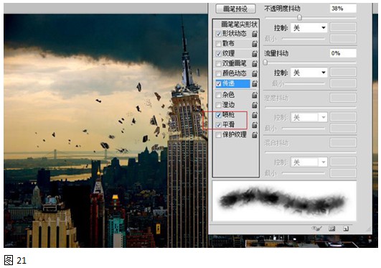Click create new brush icon at panel bottom
The height and width of the screenshot is (268, 381).
(x=346, y=228)
